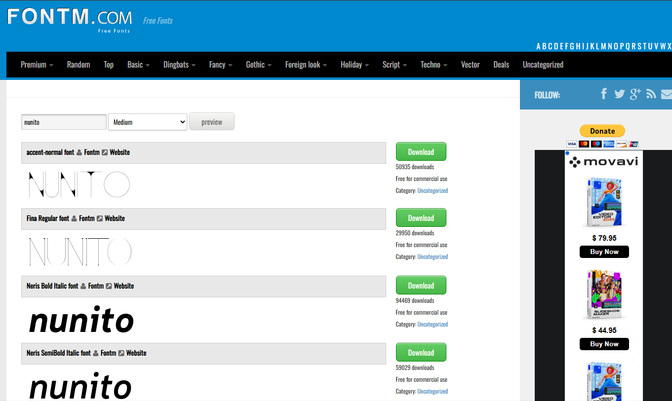Open the Fontm author link for Fina Regular
Viewport: 672px width, 401px height.
(87, 219)
